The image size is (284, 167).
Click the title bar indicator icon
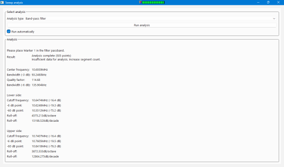(x=140, y=2)
